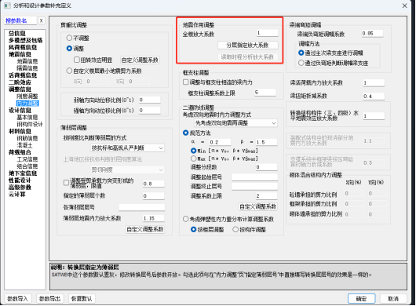Open the disabled 剪切刚度 dropdown

click(x=127, y=169)
